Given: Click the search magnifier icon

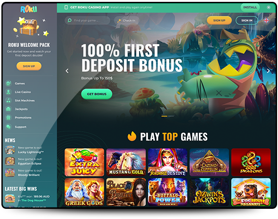Looking at the screenshot, I should [69, 20].
